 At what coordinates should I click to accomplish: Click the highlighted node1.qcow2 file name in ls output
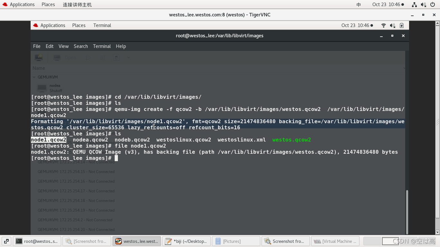49,140
